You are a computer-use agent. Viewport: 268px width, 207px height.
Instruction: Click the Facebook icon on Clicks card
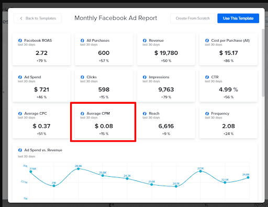point(82,77)
